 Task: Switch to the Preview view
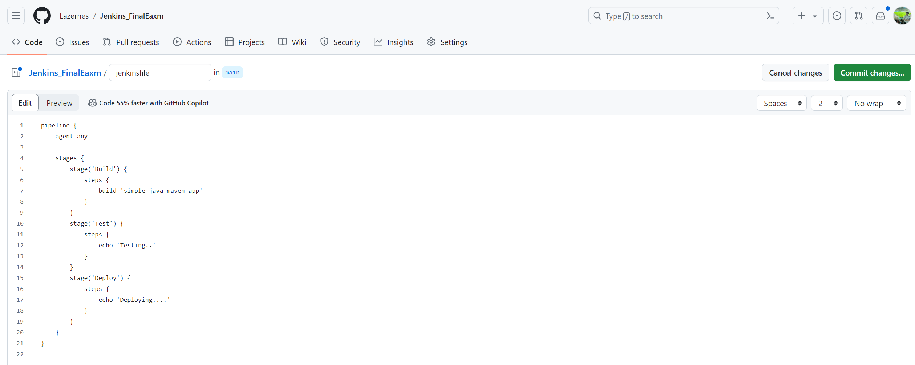60,103
